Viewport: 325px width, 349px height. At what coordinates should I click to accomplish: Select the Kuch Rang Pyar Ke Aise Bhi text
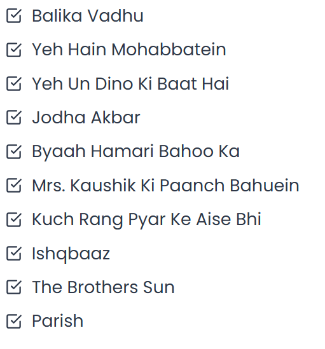[146, 220]
